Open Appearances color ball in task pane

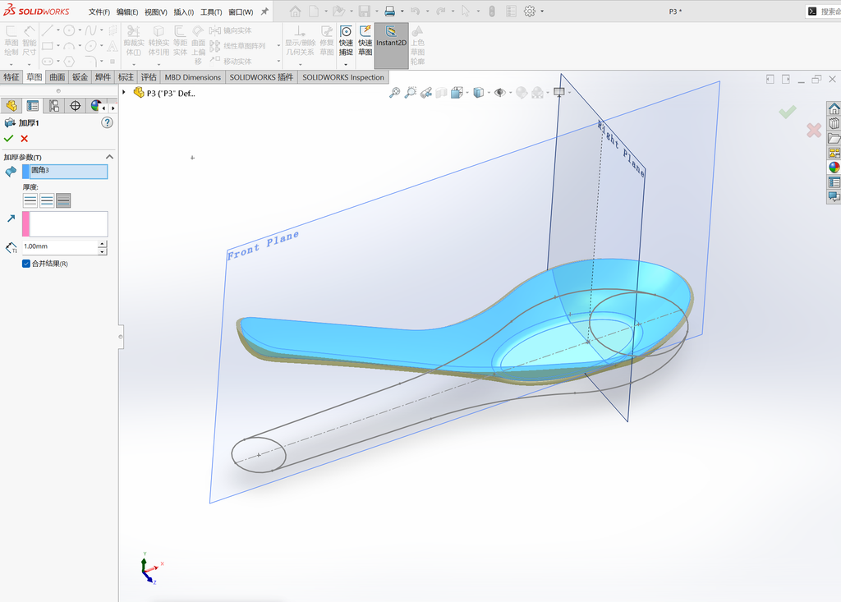[x=834, y=168]
